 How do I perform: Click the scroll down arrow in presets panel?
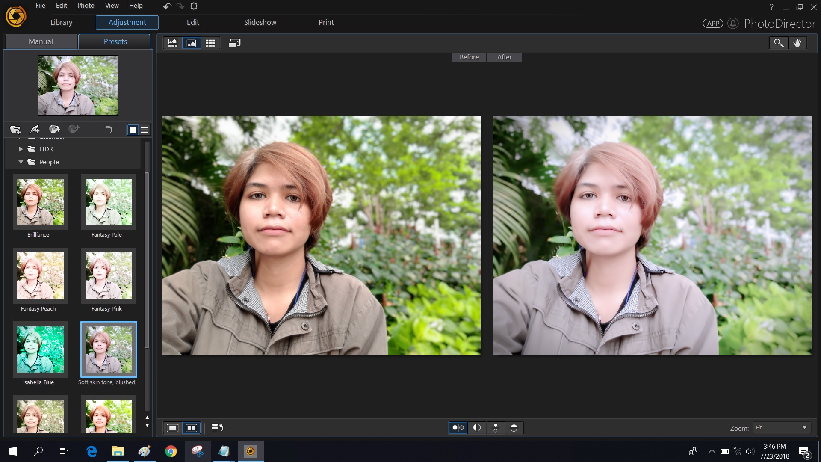tap(147, 425)
